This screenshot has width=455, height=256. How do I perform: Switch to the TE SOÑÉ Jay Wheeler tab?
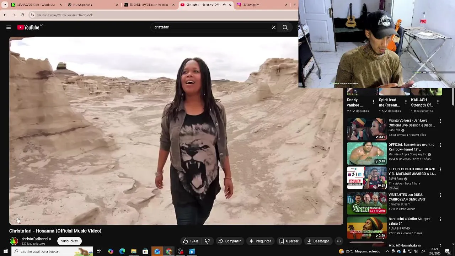pyautogui.click(x=149, y=5)
